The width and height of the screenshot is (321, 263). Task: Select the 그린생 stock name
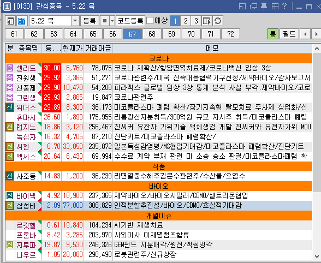26,98
